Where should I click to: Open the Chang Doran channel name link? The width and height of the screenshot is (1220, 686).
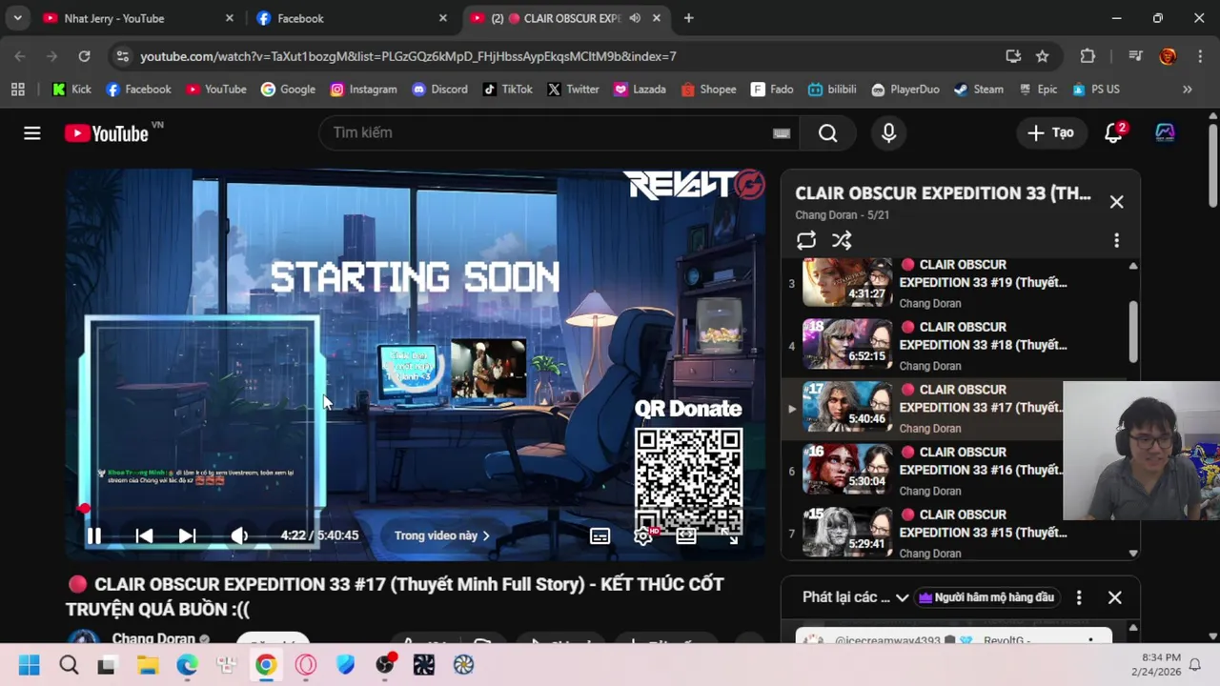[153, 639]
